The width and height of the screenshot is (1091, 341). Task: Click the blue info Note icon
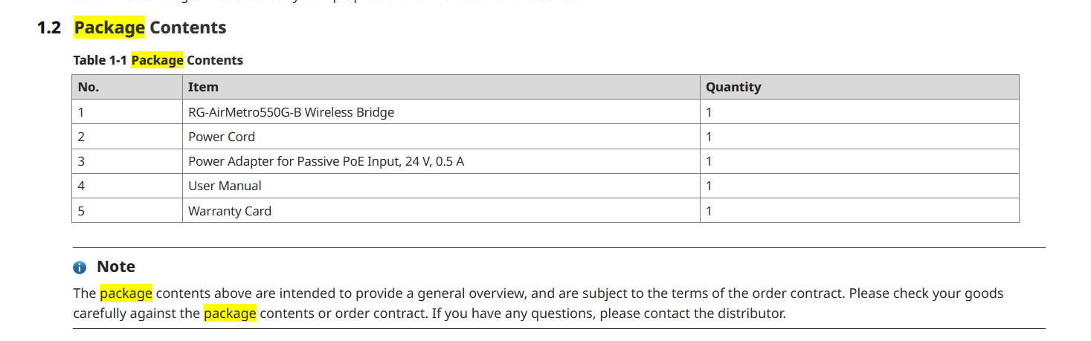tap(80, 267)
